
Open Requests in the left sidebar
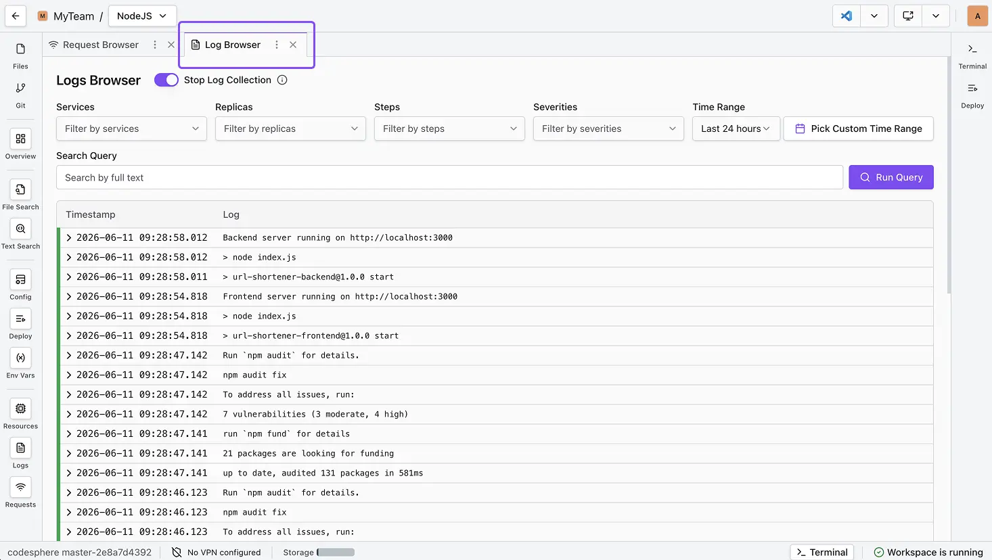pos(20,494)
